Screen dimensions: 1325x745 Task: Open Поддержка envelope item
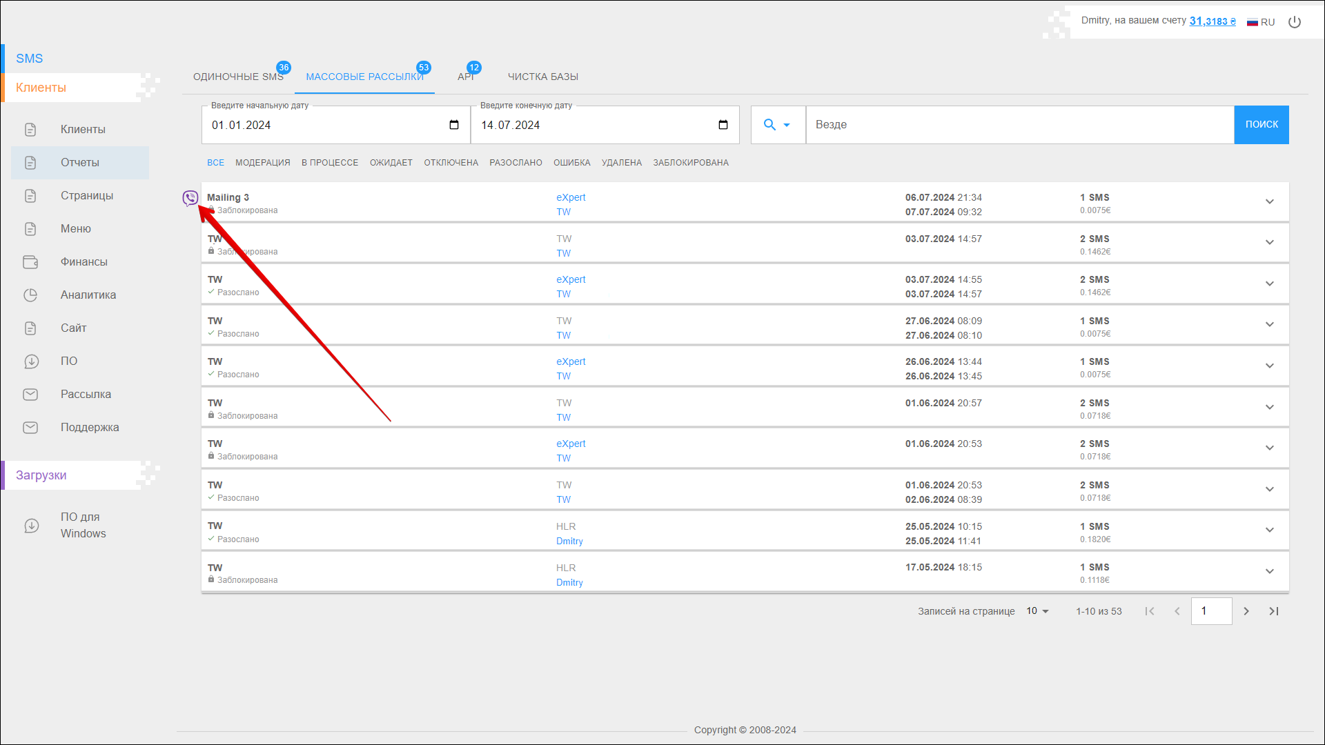[x=89, y=428]
